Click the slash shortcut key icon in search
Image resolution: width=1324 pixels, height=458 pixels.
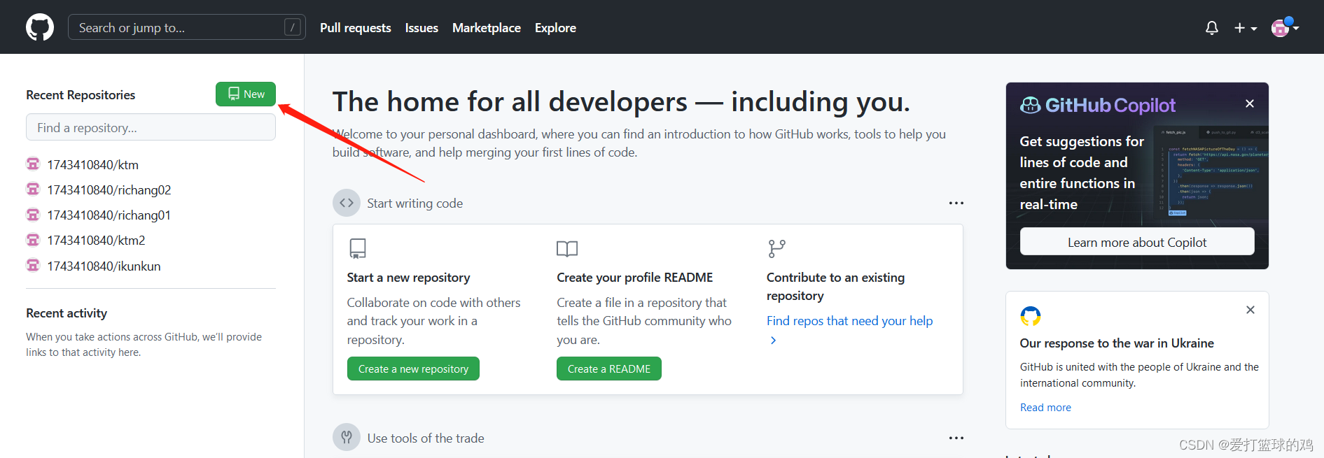pos(293,27)
